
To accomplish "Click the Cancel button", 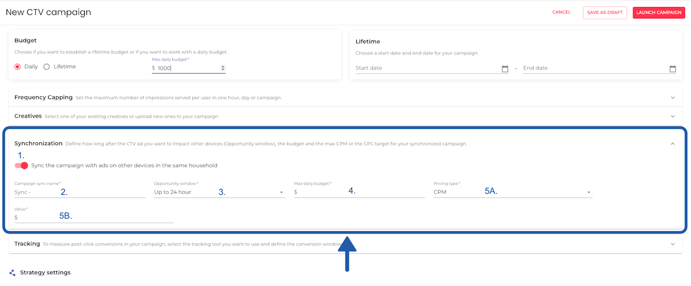I will [561, 12].
